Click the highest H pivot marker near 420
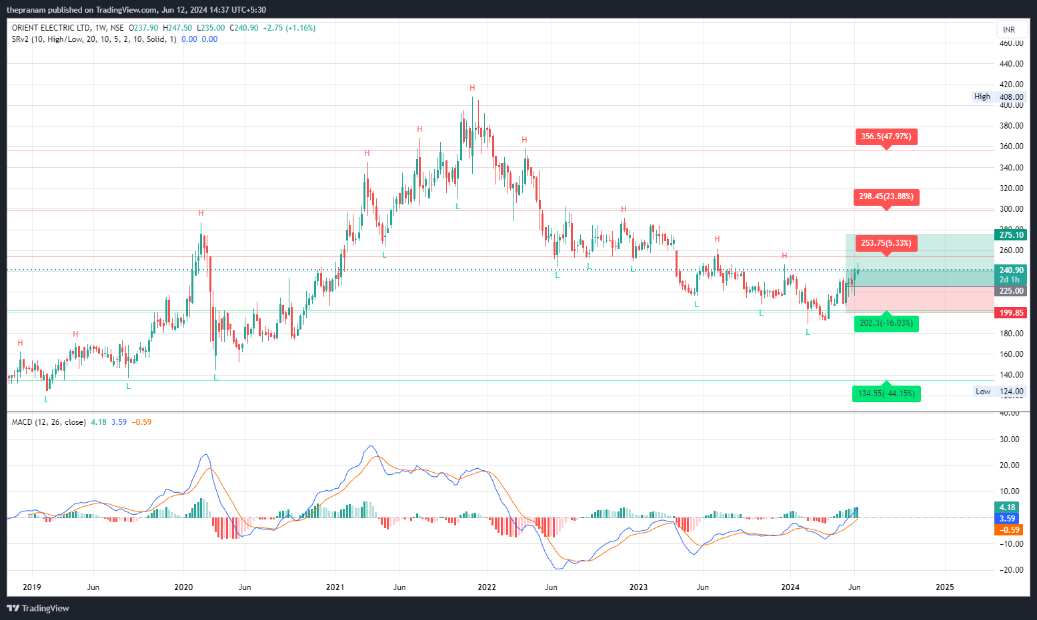 pyautogui.click(x=472, y=88)
